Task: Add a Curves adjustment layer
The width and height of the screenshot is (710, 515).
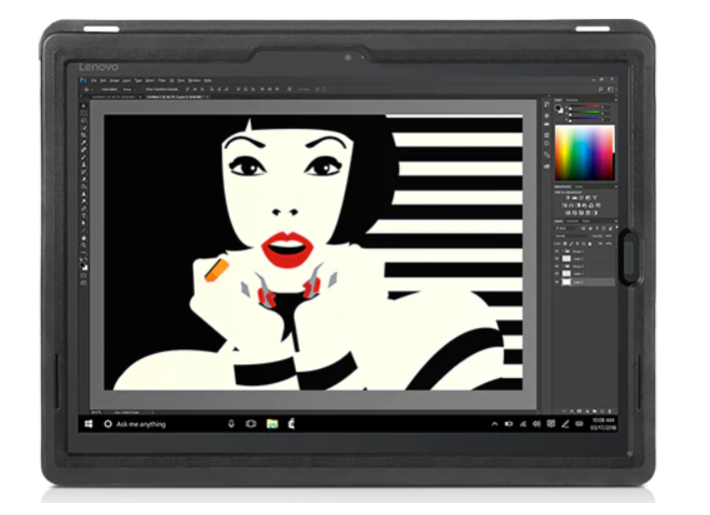Action: coord(581,198)
